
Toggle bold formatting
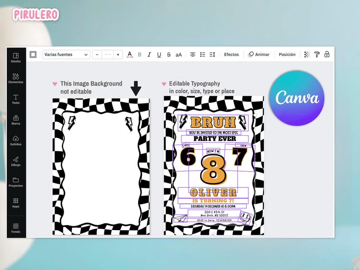[x=140, y=54]
